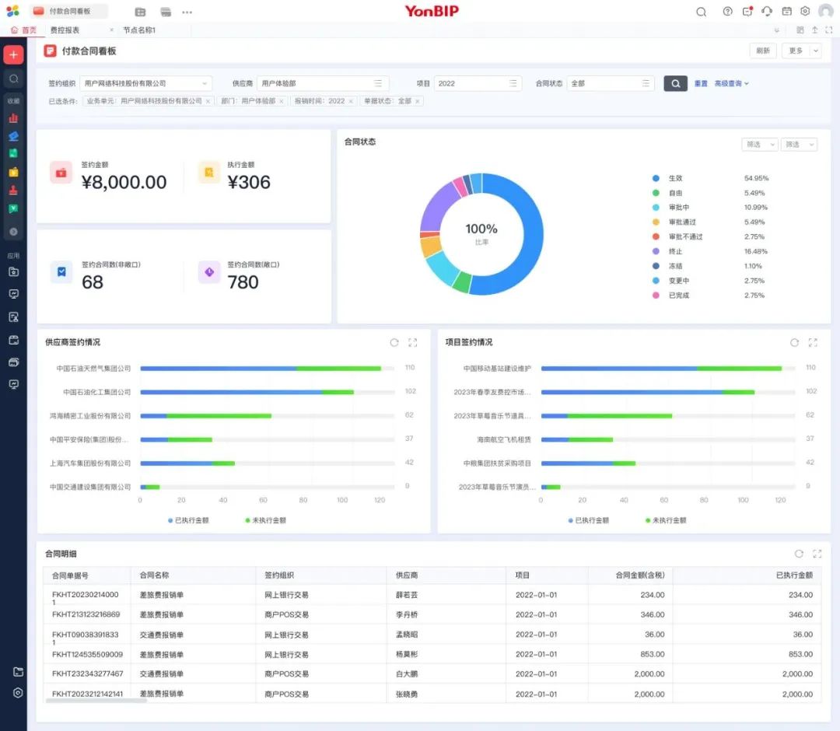The width and height of the screenshot is (840, 731).
Task: Click the refresh icon in 合同明细 panel
Action: 799,554
